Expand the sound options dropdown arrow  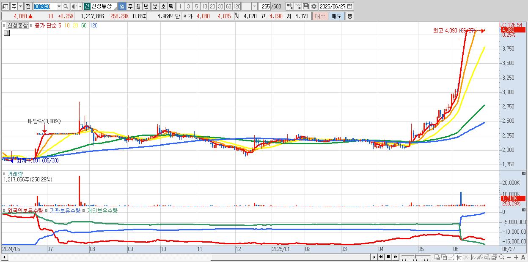pos(80,6)
